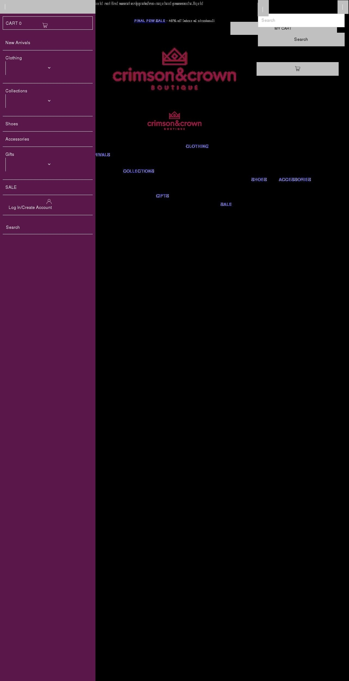Open the SALE nav link
Image resolution: width=349 pixels, height=681 pixels.
point(226,204)
